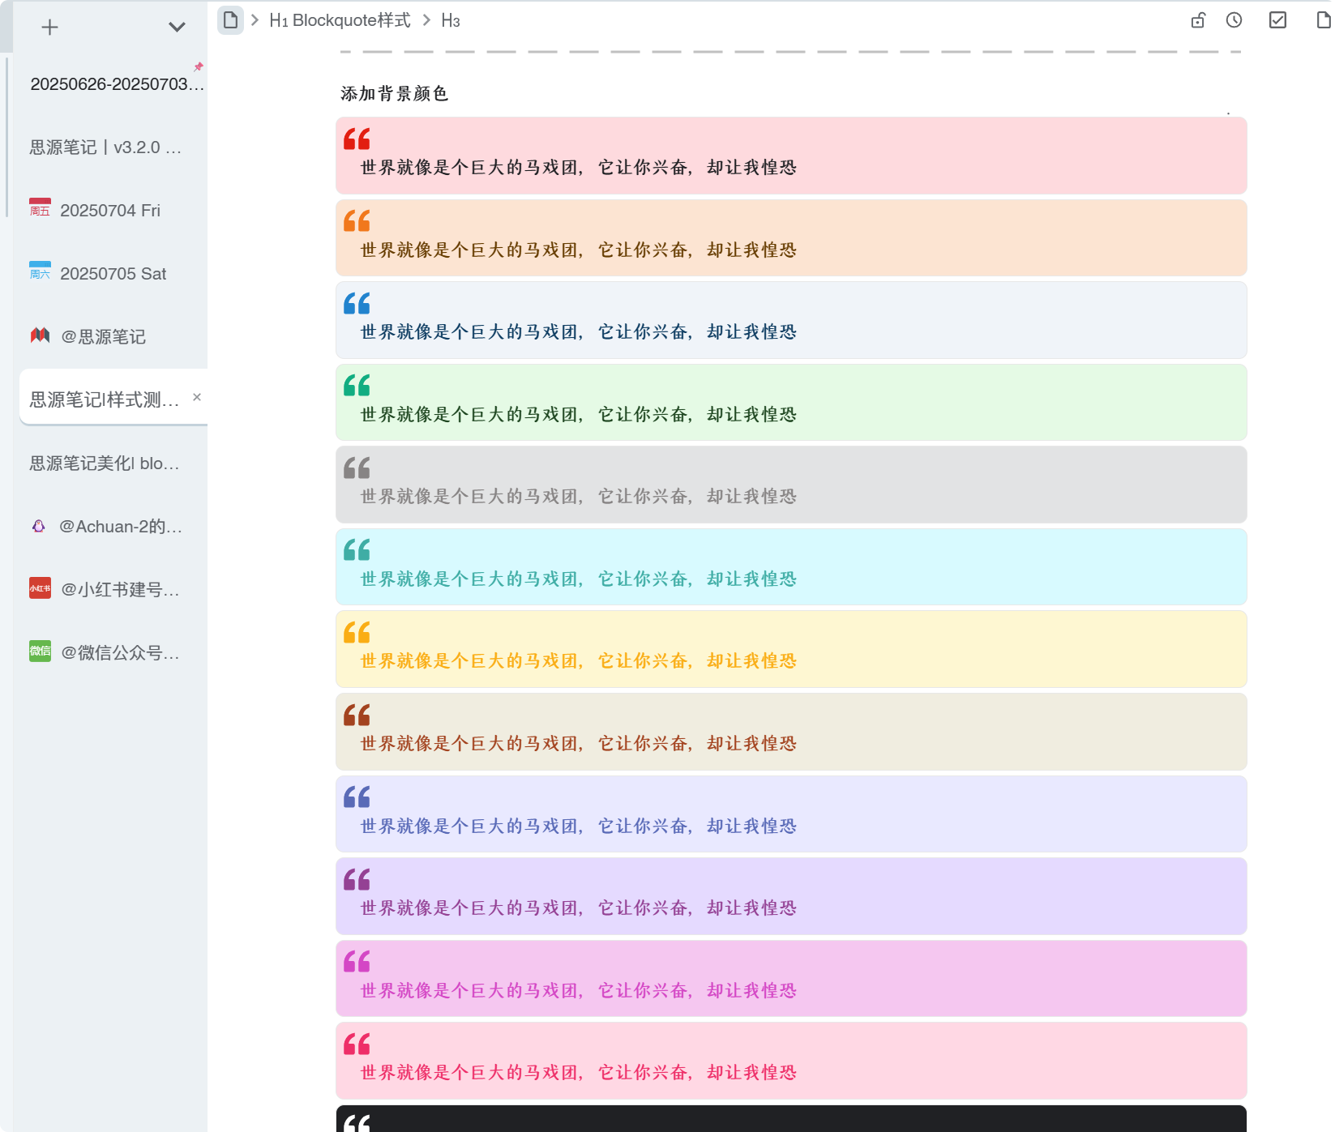Unpin the 20250626-20250703 tab via pin icon
This screenshot has width=1335, height=1132.
[199, 66]
